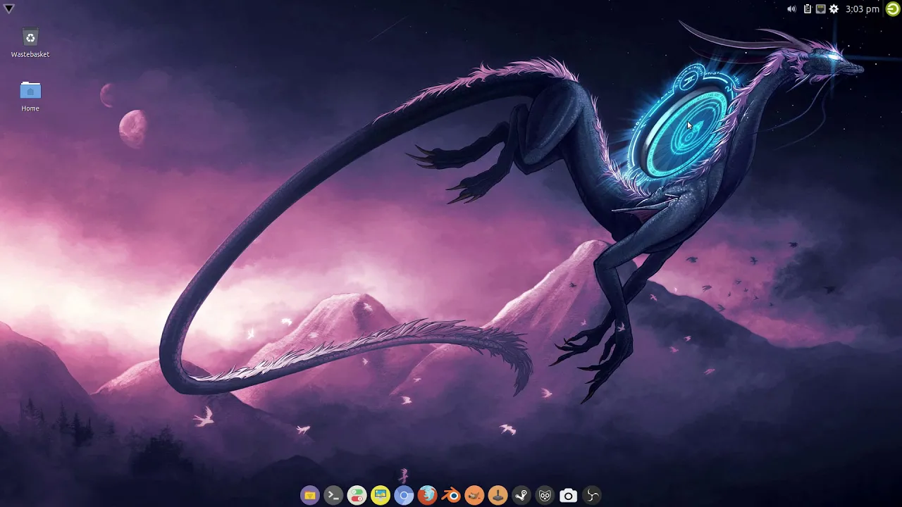Open the owl-face app in dock
902x507 pixels.
click(x=545, y=496)
